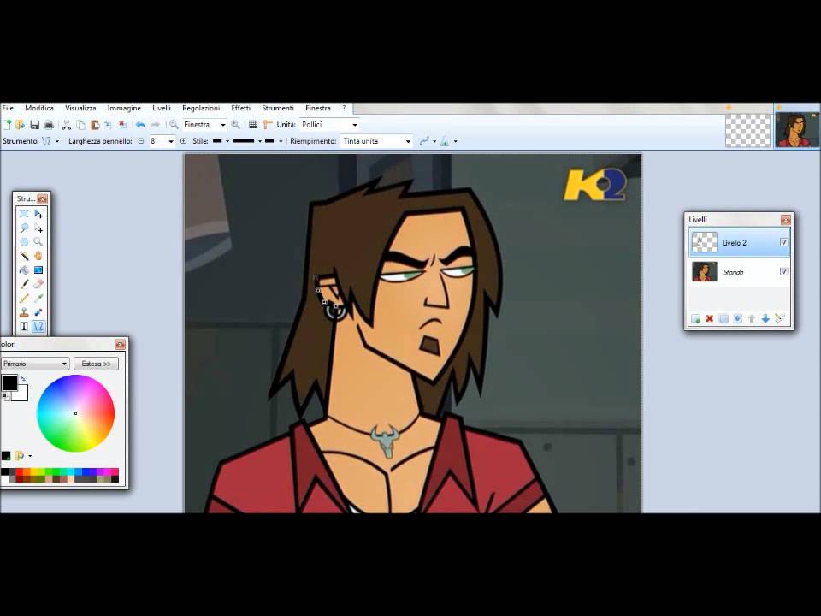Viewport: 821px width, 616px height.
Task: Click the Paste clipboard icon
Action: pyautogui.click(x=95, y=125)
